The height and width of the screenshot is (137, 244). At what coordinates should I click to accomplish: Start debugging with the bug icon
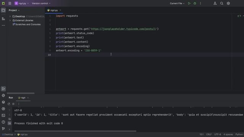195,3
